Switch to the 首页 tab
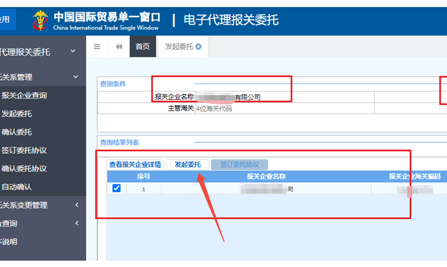Screen dimensions: 447x267 point(143,47)
